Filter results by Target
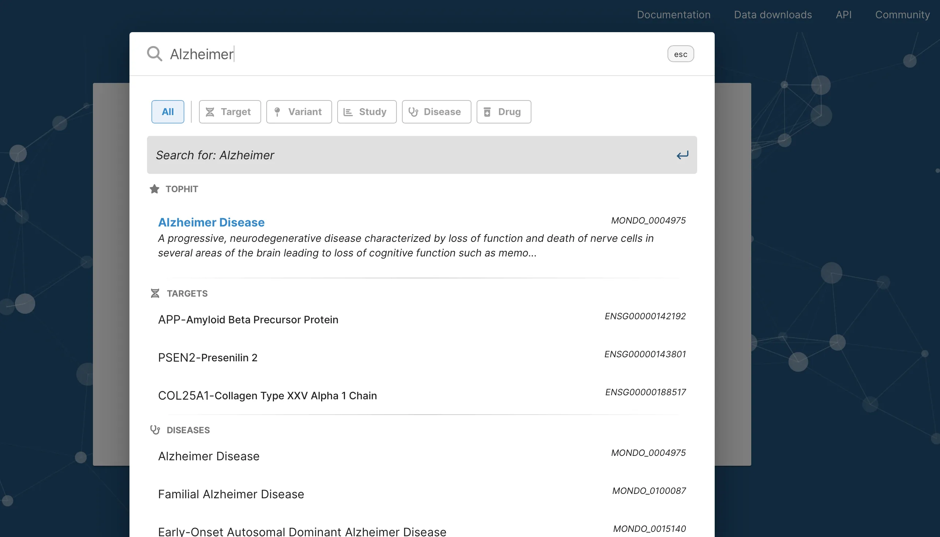The image size is (940, 537). tap(230, 112)
